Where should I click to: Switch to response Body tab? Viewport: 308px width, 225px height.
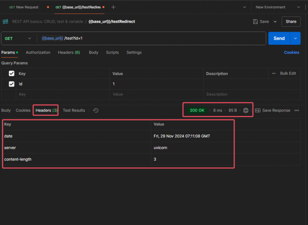(6, 110)
